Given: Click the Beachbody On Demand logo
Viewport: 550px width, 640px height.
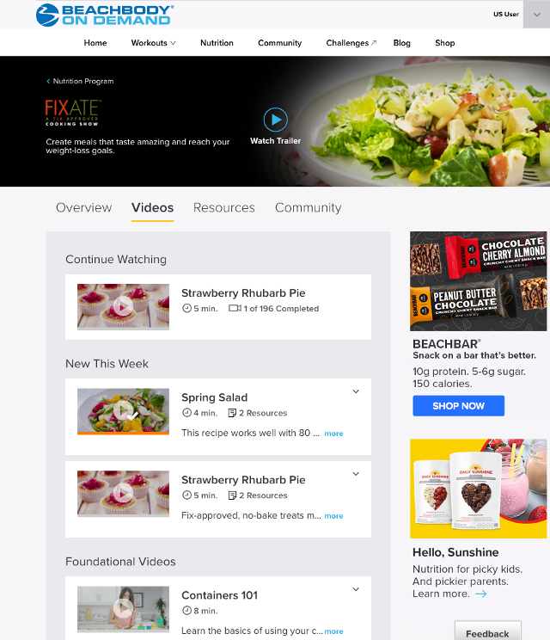Looking at the screenshot, I should (105, 15).
